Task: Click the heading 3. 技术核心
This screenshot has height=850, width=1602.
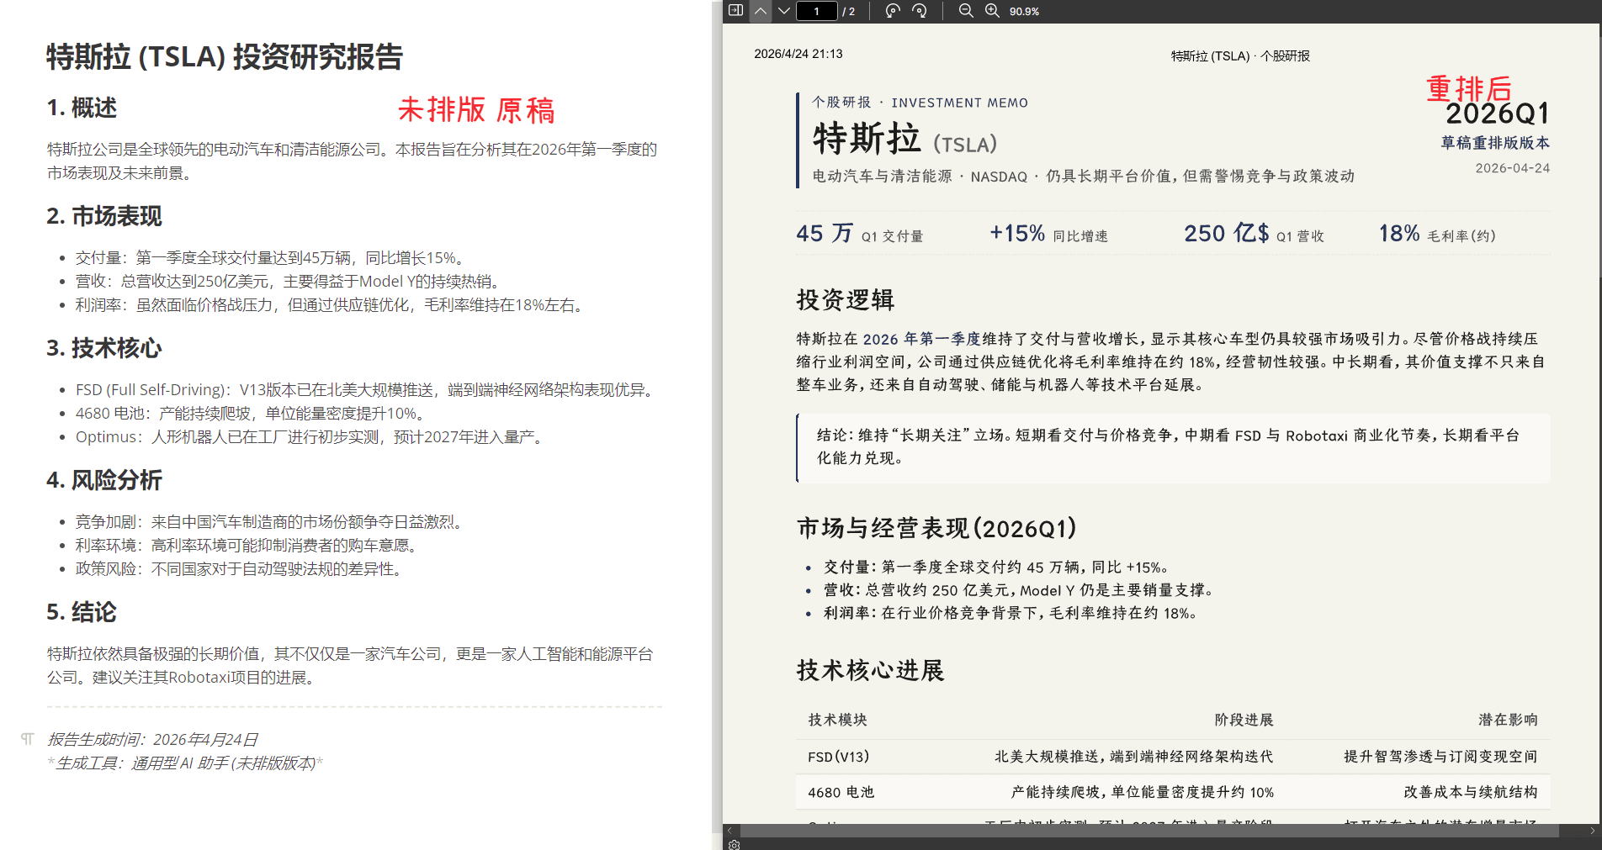Action: click(x=104, y=348)
